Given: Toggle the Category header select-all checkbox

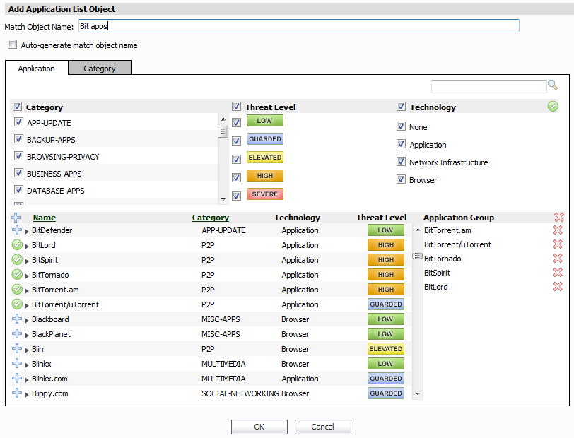Looking at the screenshot, I should click(x=17, y=107).
